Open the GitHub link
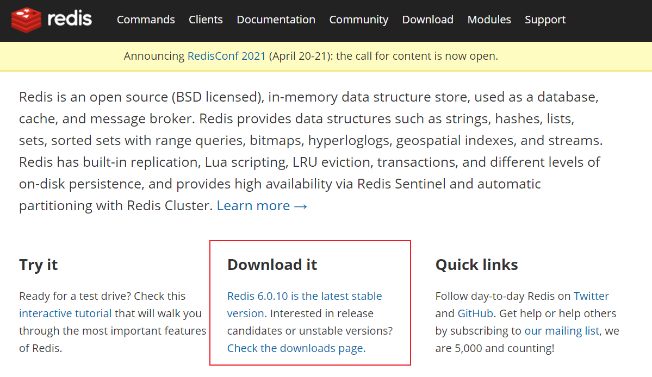652x377 pixels. [x=476, y=313]
